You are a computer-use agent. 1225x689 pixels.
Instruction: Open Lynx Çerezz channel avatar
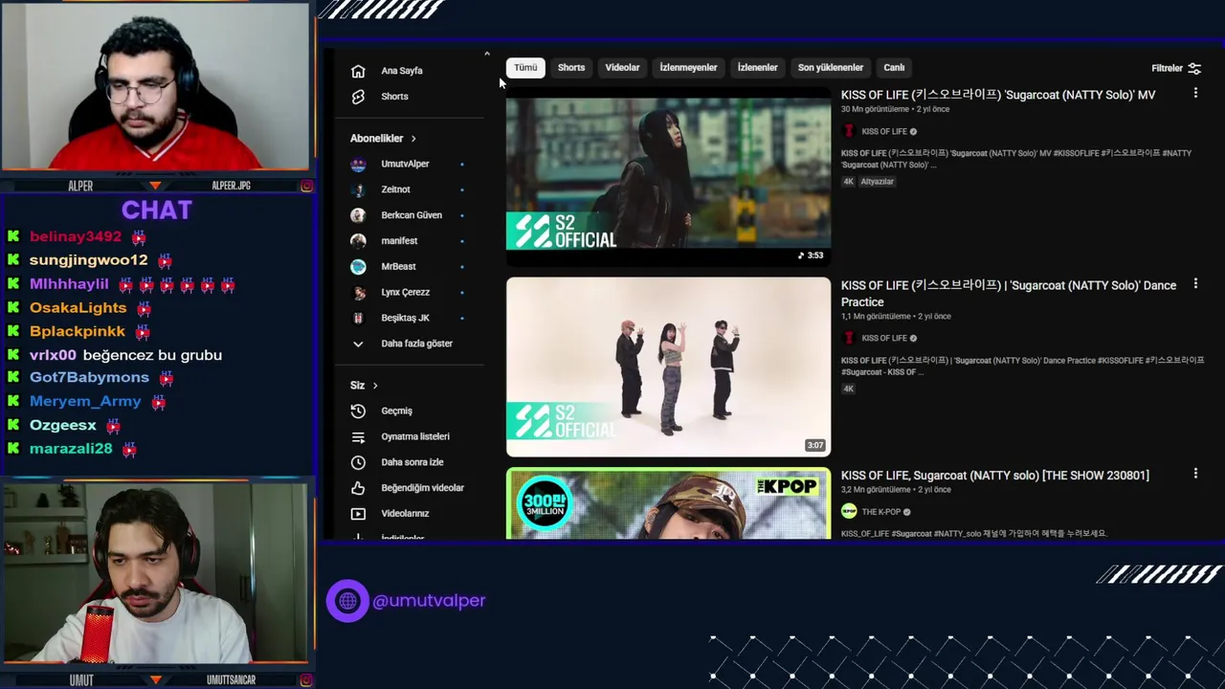click(x=358, y=293)
